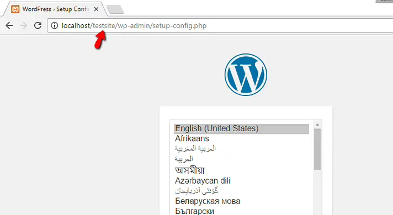Select English (United States) language
The width and height of the screenshot is (393, 215).
[x=242, y=128]
